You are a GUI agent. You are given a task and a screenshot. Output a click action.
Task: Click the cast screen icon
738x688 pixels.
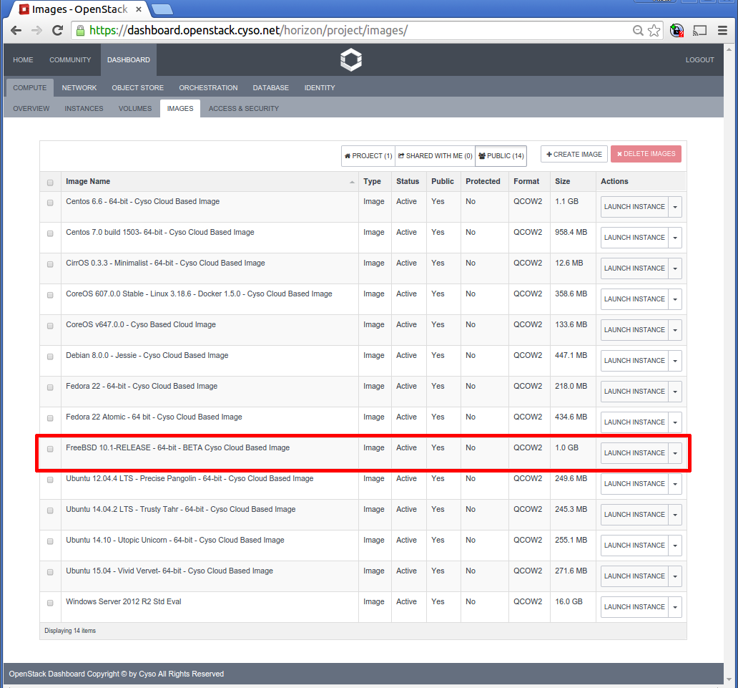tap(700, 31)
